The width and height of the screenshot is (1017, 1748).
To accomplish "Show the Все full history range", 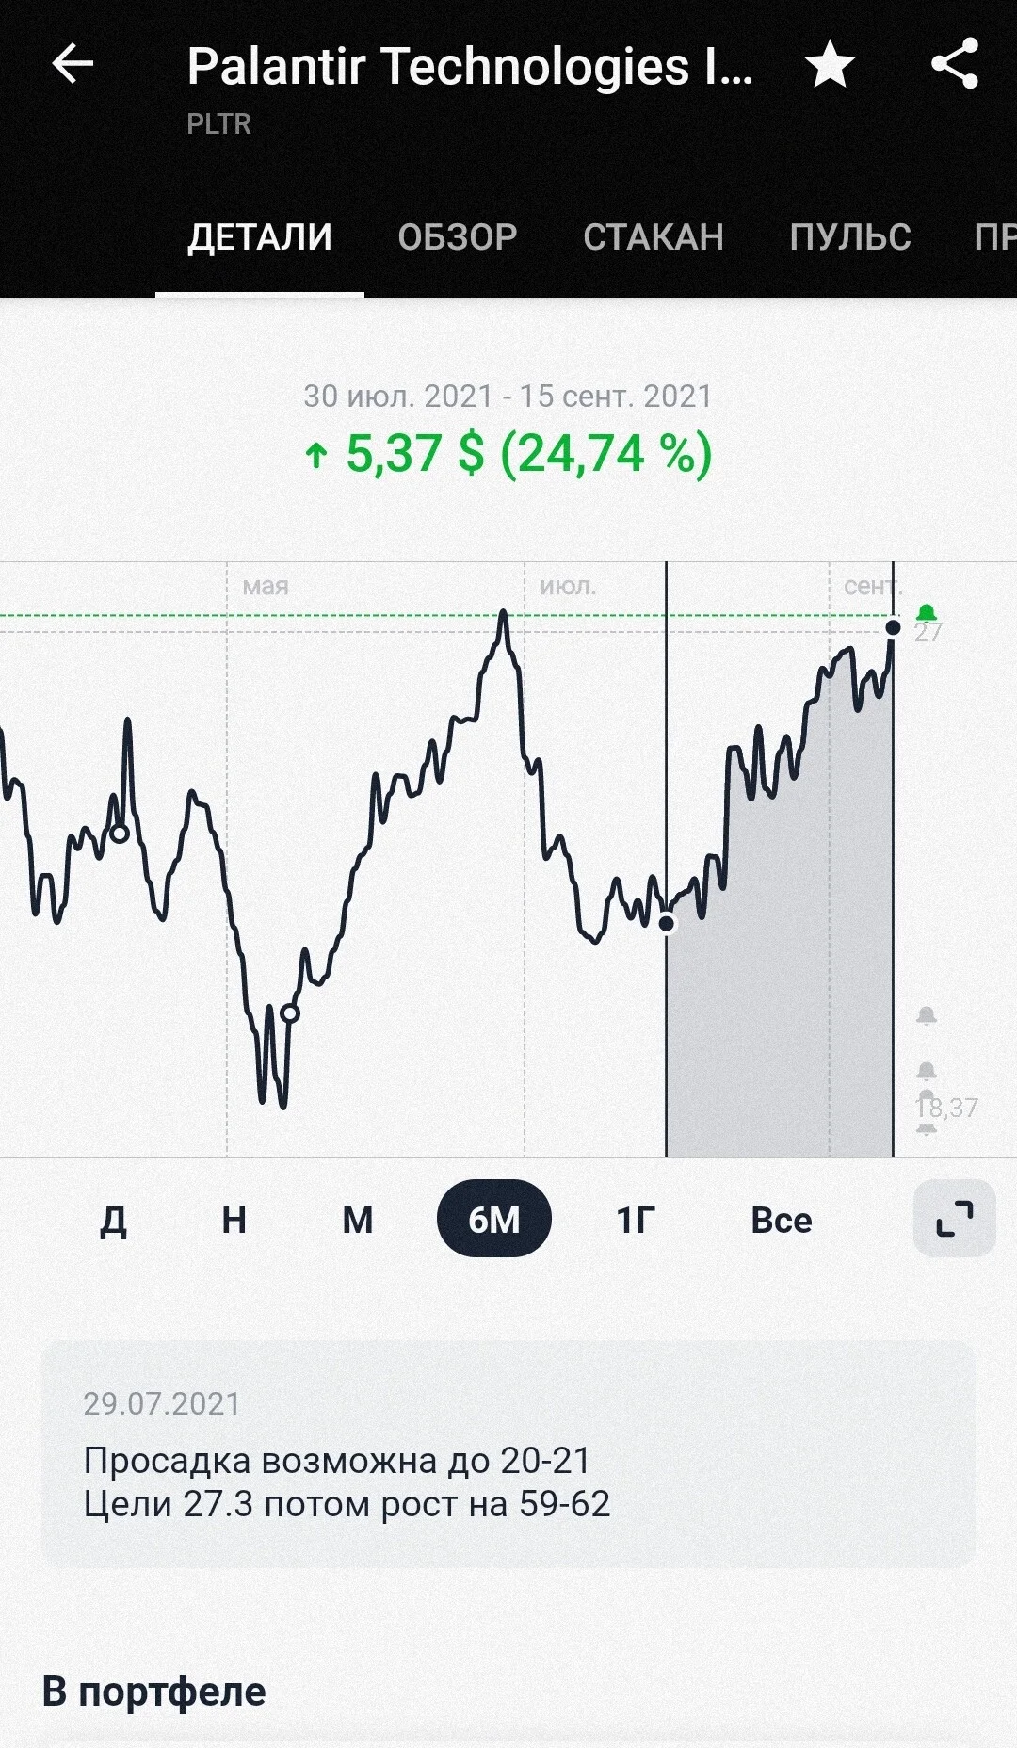I will pyautogui.click(x=782, y=1220).
